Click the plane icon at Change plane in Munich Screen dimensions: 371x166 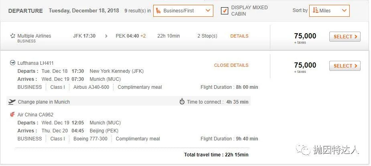click(12, 102)
